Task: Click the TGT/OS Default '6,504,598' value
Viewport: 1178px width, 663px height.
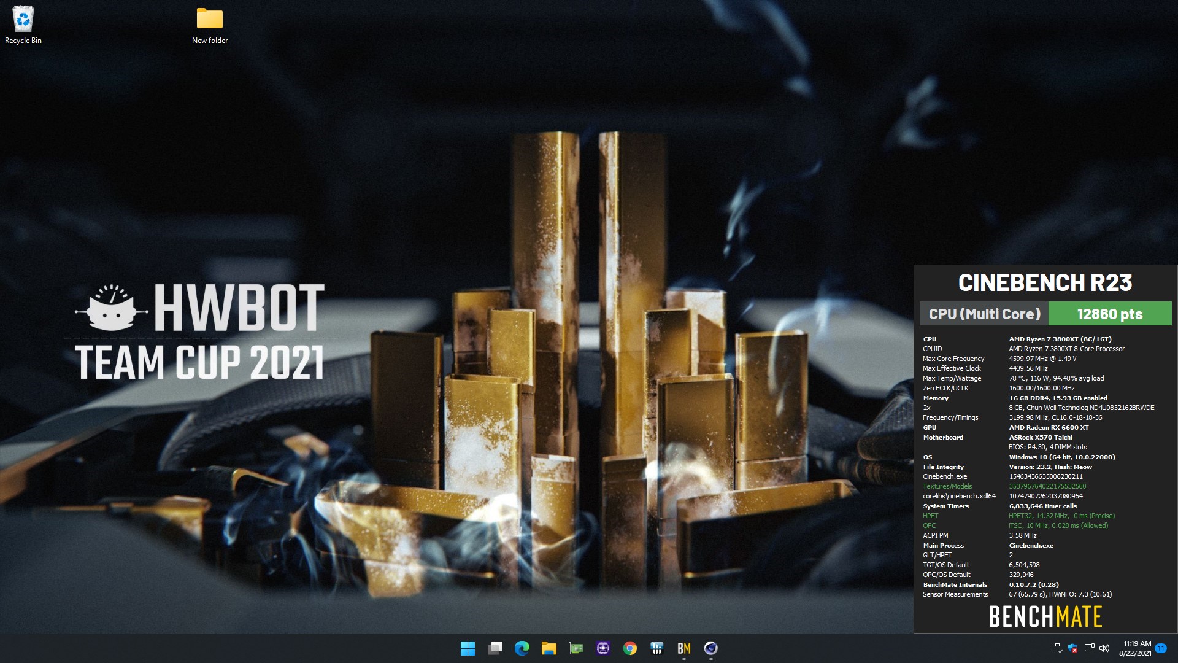Action: coord(1024,565)
